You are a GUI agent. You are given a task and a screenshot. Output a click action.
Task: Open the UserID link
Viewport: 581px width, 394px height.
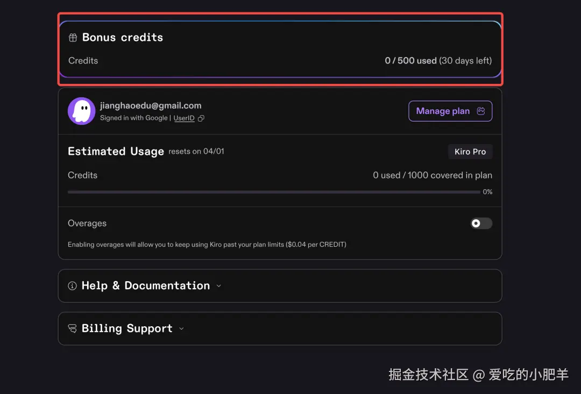click(184, 118)
